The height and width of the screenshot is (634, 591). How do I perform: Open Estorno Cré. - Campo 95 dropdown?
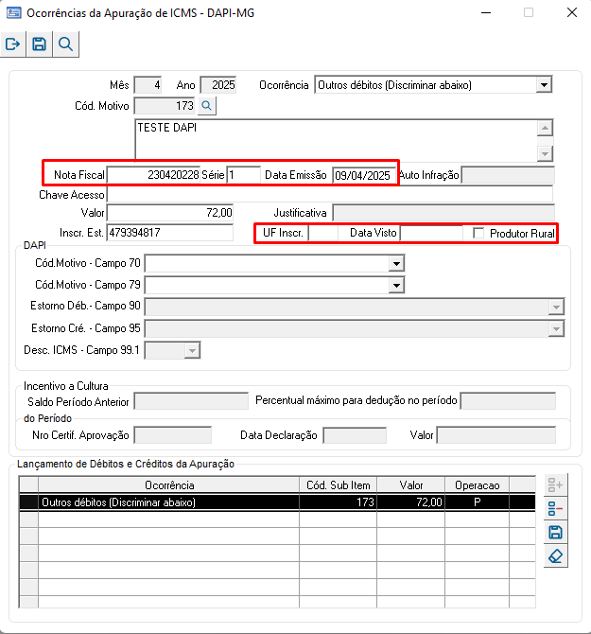click(x=556, y=329)
